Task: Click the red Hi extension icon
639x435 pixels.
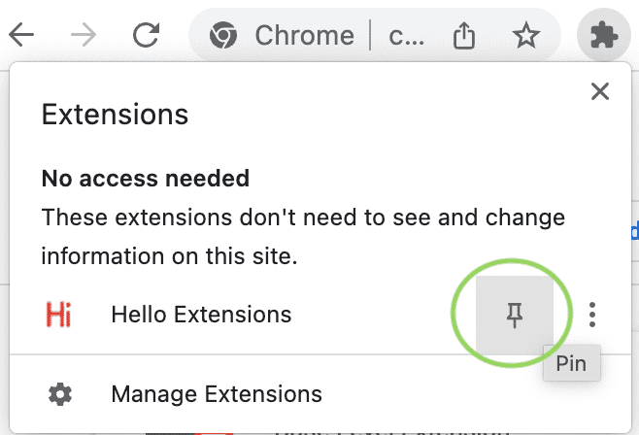Action: pos(59,315)
